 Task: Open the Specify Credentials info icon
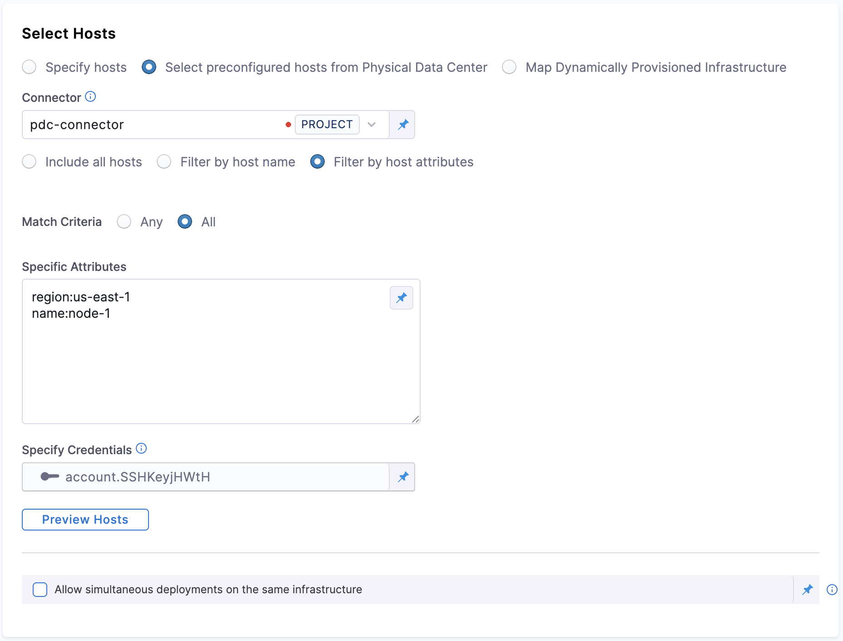click(141, 449)
